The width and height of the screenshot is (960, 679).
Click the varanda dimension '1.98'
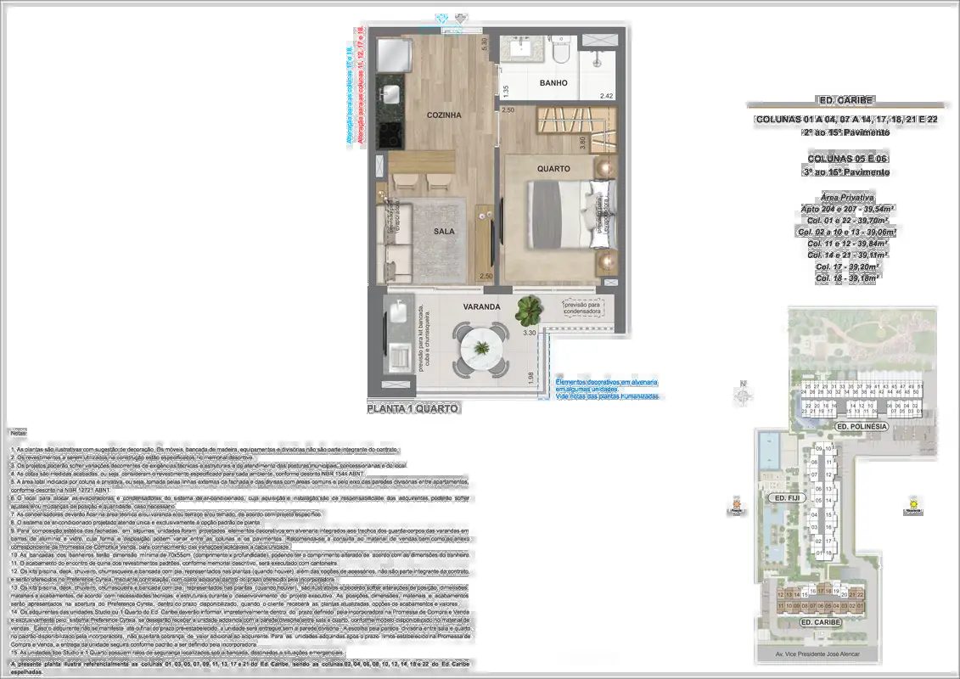(x=531, y=378)
